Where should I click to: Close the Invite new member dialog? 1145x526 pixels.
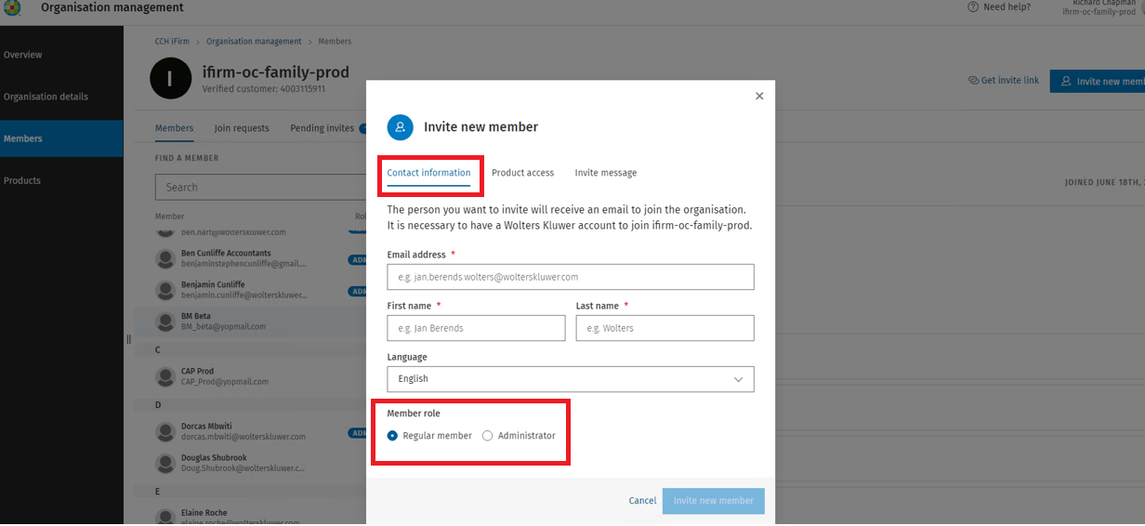tap(759, 96)
